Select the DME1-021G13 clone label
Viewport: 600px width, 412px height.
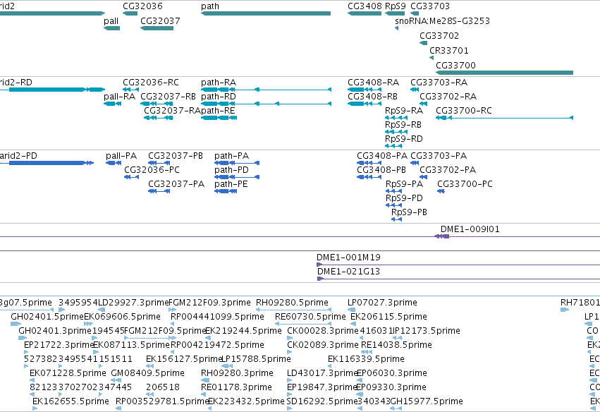point(348,272)
